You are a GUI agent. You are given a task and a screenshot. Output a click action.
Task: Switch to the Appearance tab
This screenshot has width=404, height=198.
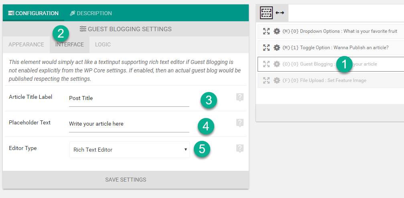tap(26, 45)
